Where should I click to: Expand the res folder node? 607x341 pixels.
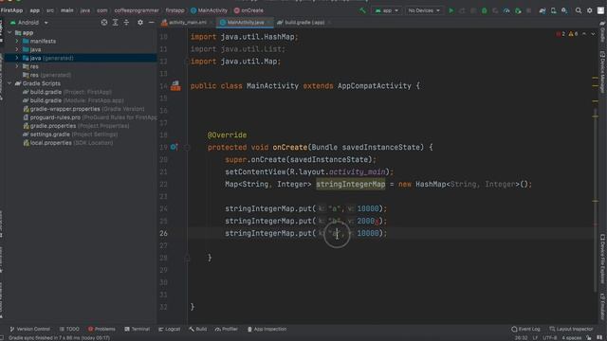(x=17, y=66)
